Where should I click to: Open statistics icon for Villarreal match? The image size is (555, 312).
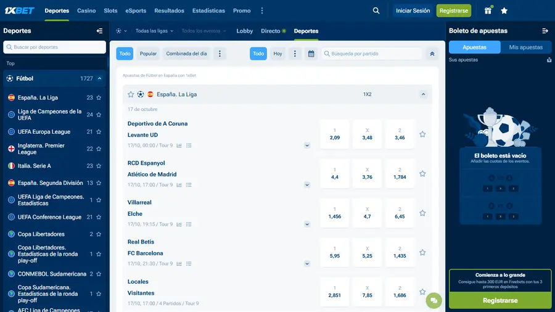179,224
